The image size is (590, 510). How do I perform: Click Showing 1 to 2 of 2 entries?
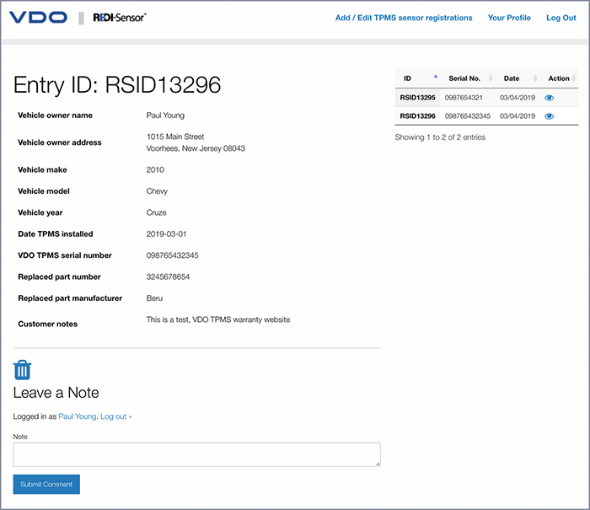tap(440, 137)
